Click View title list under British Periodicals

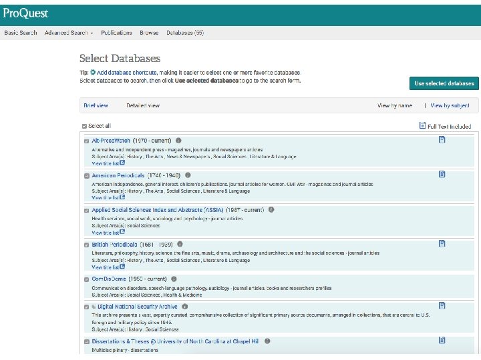tap(106, 267)
